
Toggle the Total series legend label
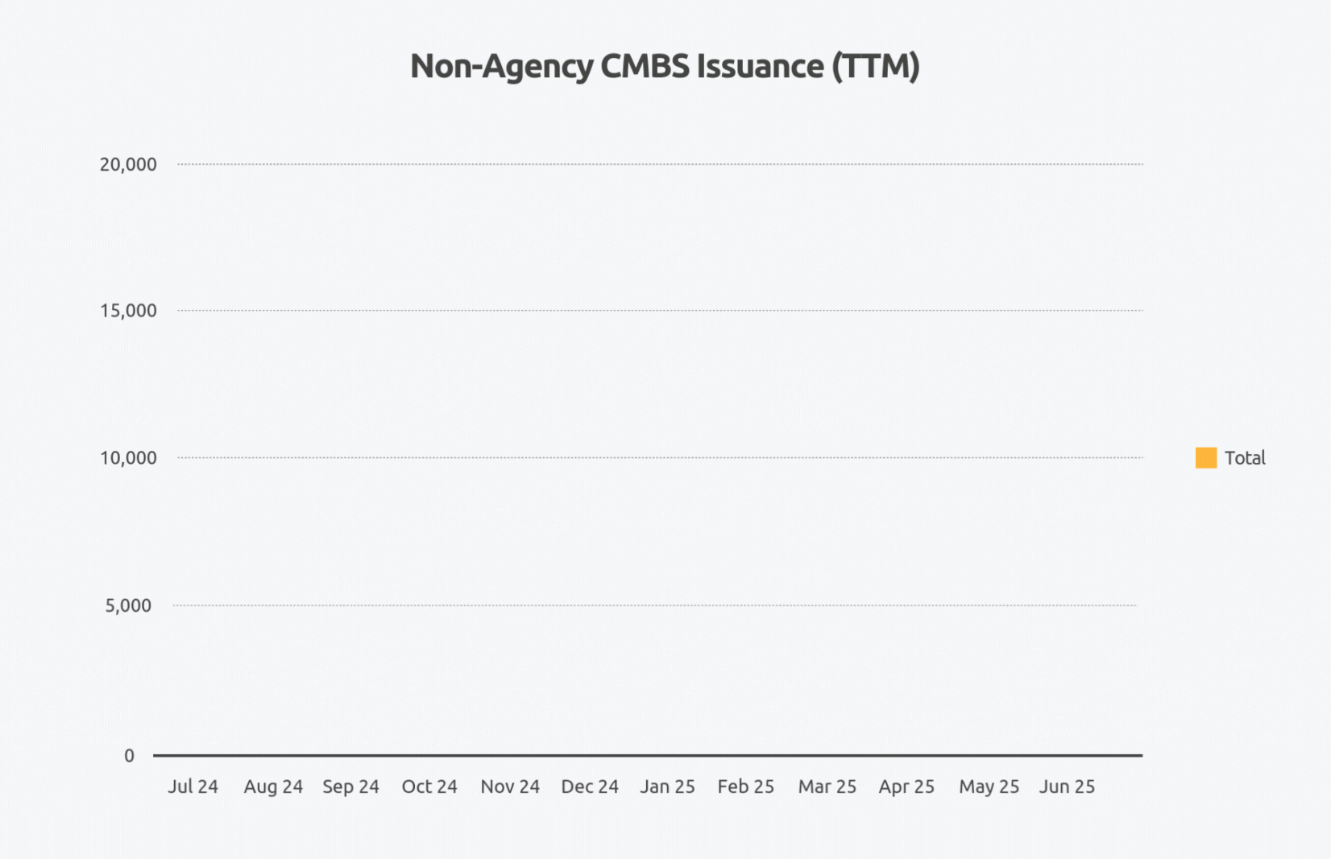tap(1245, 458)
